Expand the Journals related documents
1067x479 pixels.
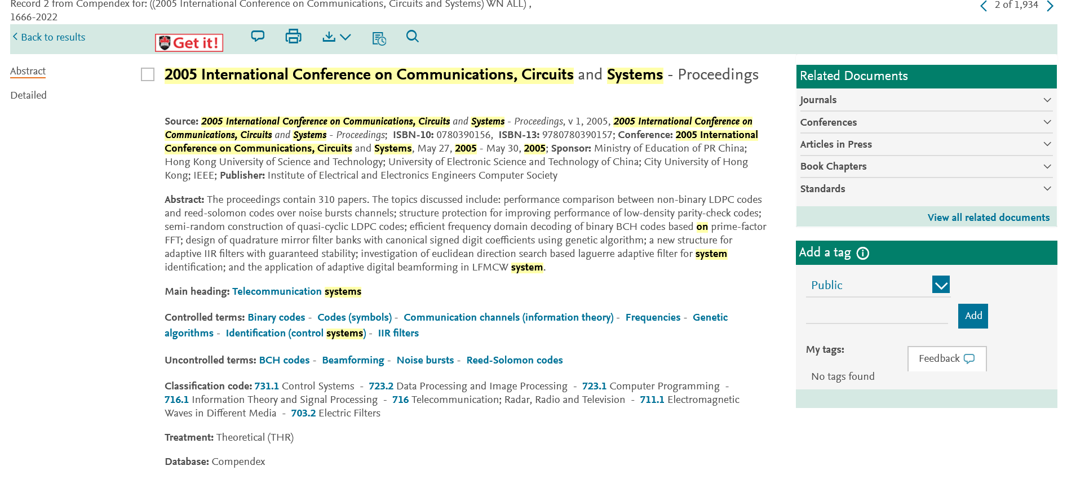(926, 100)
